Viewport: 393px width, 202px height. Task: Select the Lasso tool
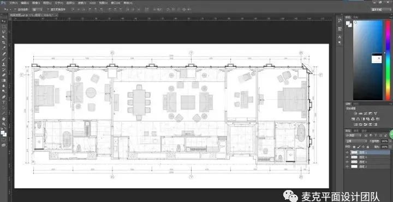click(3, 32)
